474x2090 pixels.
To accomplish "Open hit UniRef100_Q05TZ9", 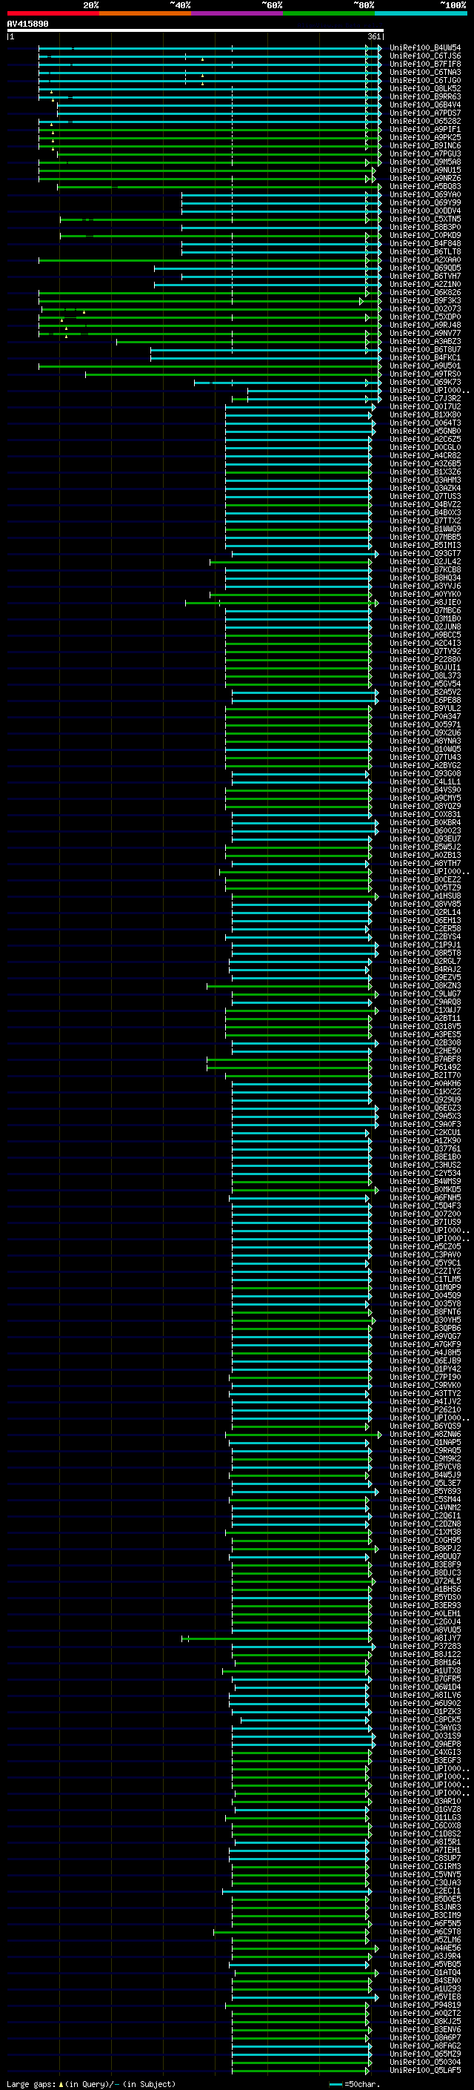I will click(x=425, y=887).
